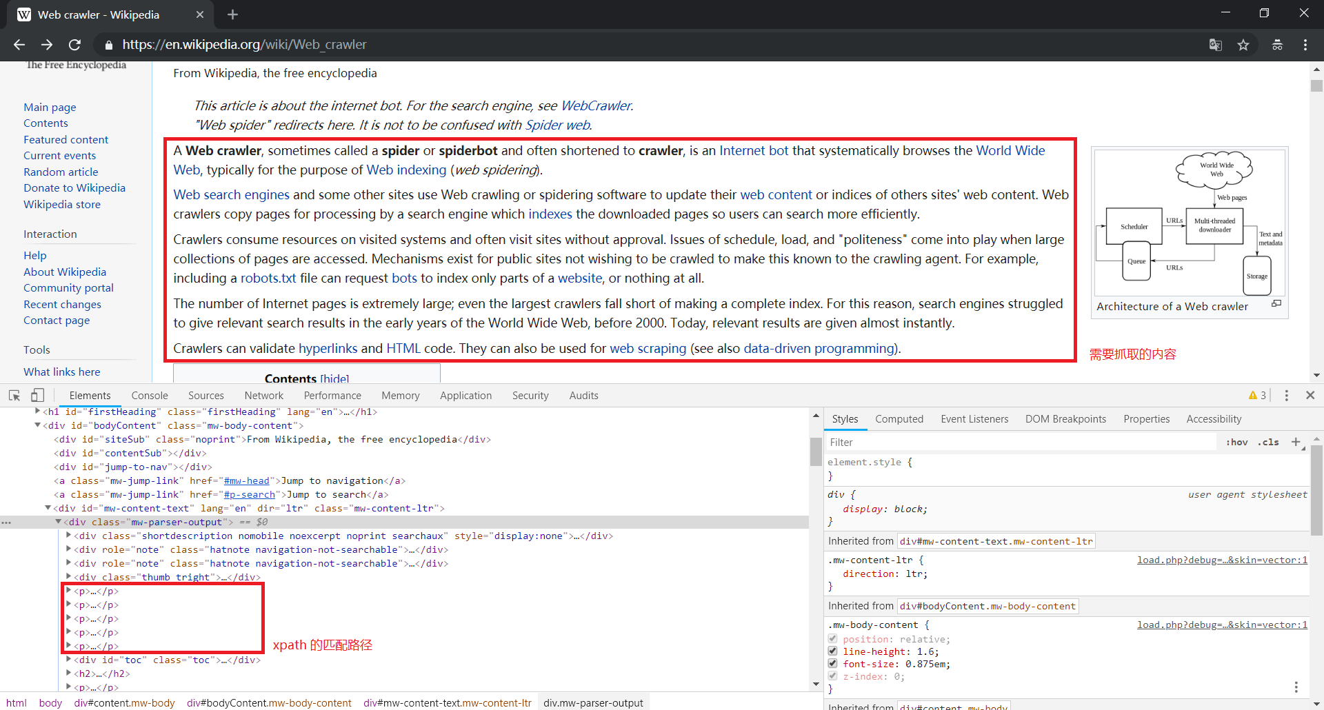The height and width of the screenshot is (710, 1324).
Task: Bookmark this page with the star icon
Action: [1243, 45]
